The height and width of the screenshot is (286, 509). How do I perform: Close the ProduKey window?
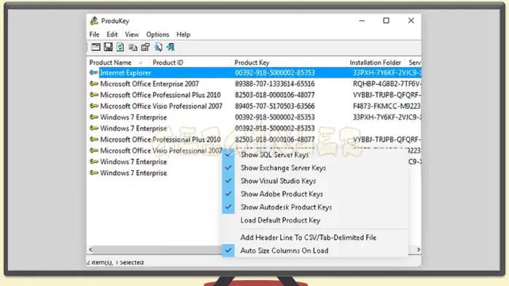(x=411, y=20)
